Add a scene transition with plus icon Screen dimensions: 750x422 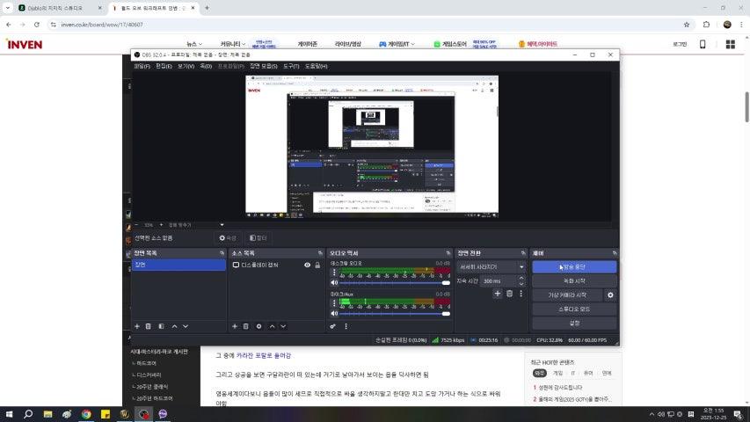click(497, 294)
